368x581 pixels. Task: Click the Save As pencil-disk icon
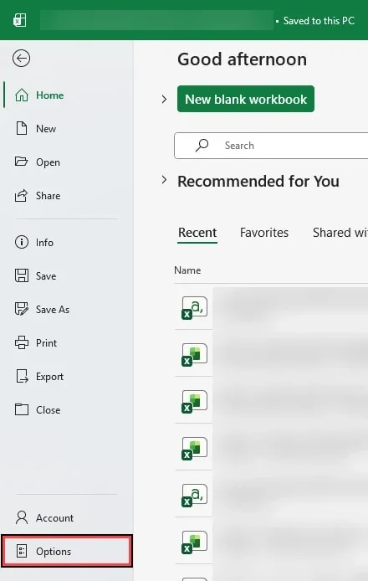(x=22, y=309)
